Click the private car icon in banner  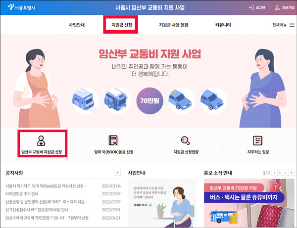pos(214,101)
